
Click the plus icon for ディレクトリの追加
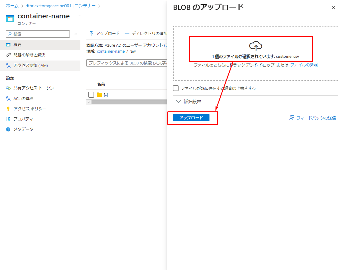click(x=127, y=34)
